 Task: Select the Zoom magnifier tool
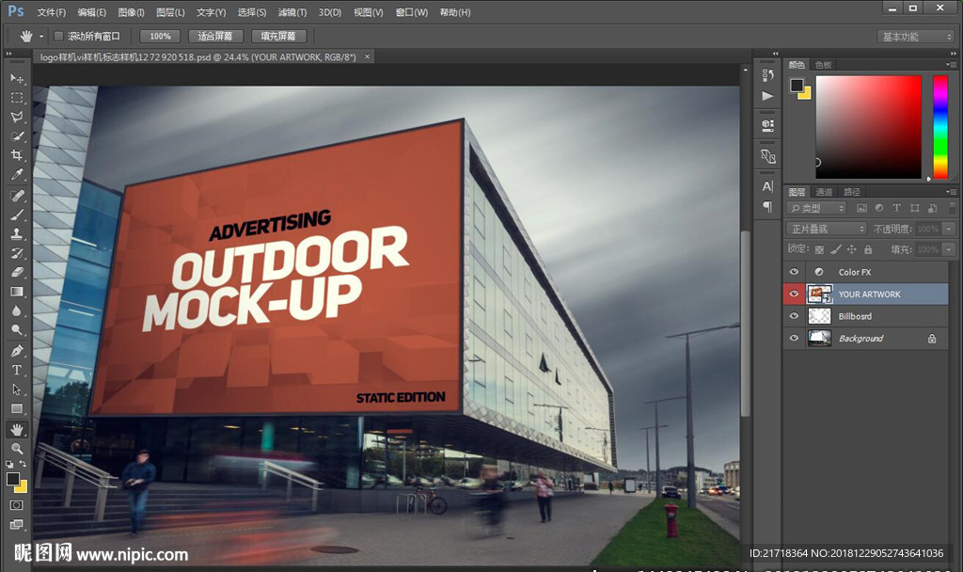[x=17, y=449]
